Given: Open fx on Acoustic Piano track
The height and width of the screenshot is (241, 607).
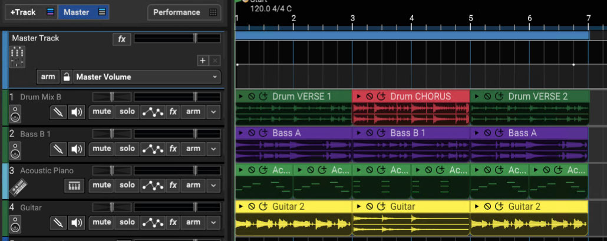Looking at the screenshot, I should click(173, 186).
